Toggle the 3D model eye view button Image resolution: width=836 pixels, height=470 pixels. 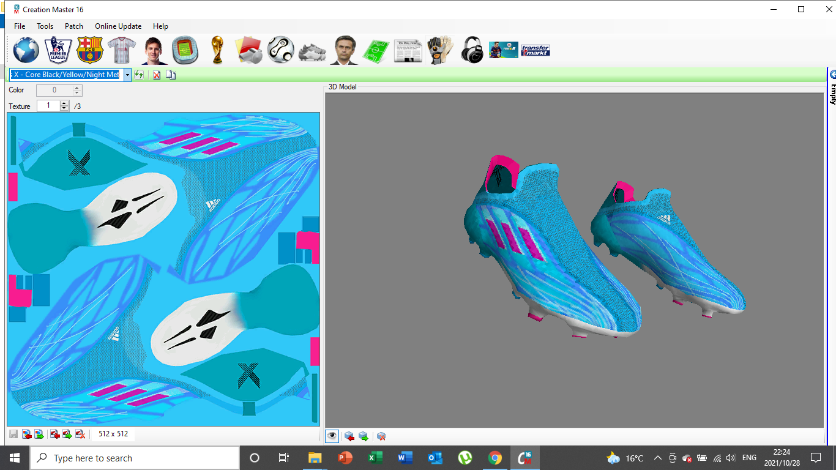click(x=332, y=436)
